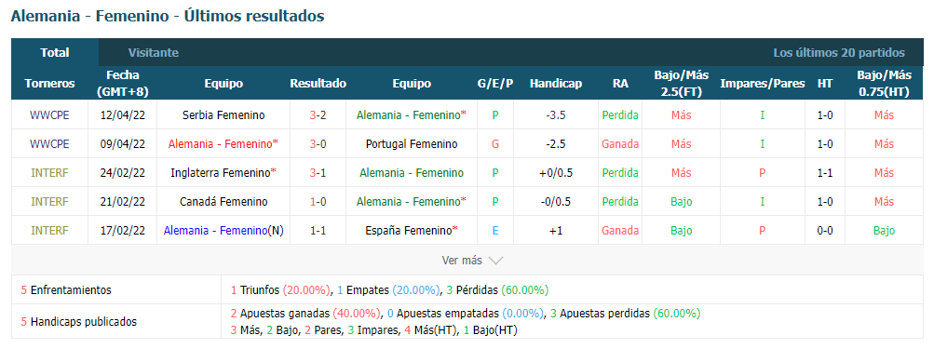Viewport: 934px width, 349px height.
Task: Switch to the Visitante tab
Action: point(153,52)
